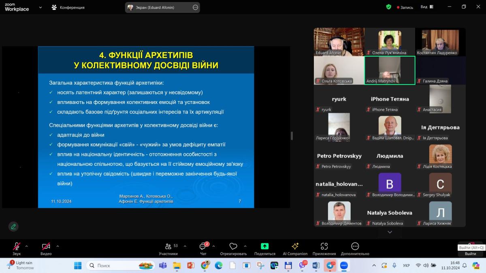Expand video options arrow beside Видео

[x=58, y=246]
